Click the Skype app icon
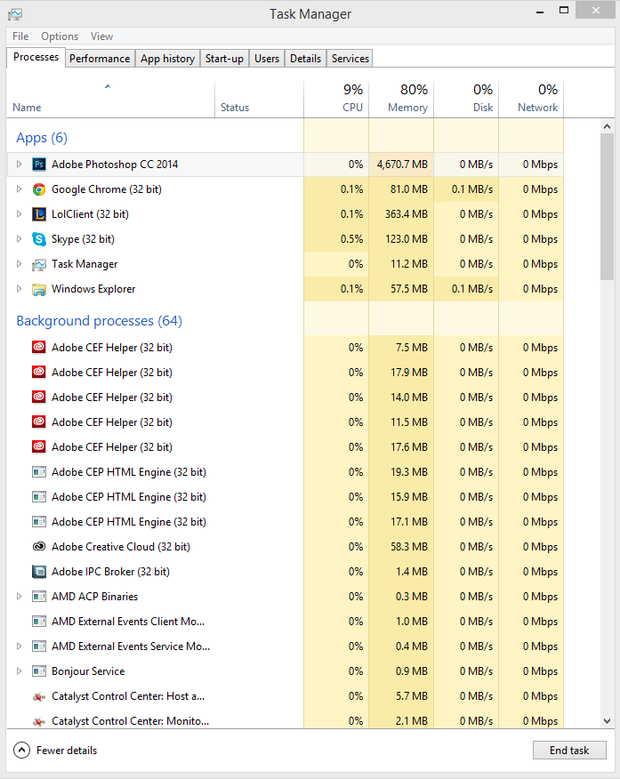The height and width of the screenshot is (779, 620). click(39, 239)
